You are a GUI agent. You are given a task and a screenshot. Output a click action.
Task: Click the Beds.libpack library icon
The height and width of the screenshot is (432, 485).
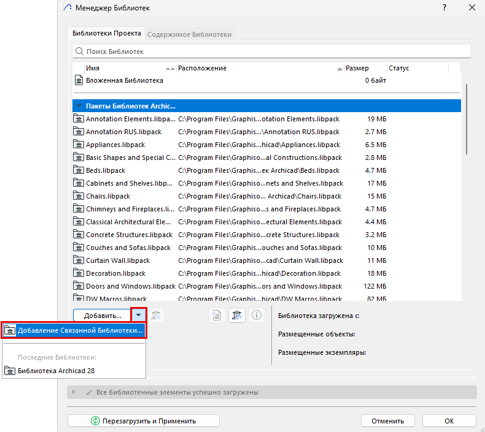(79, 170)
